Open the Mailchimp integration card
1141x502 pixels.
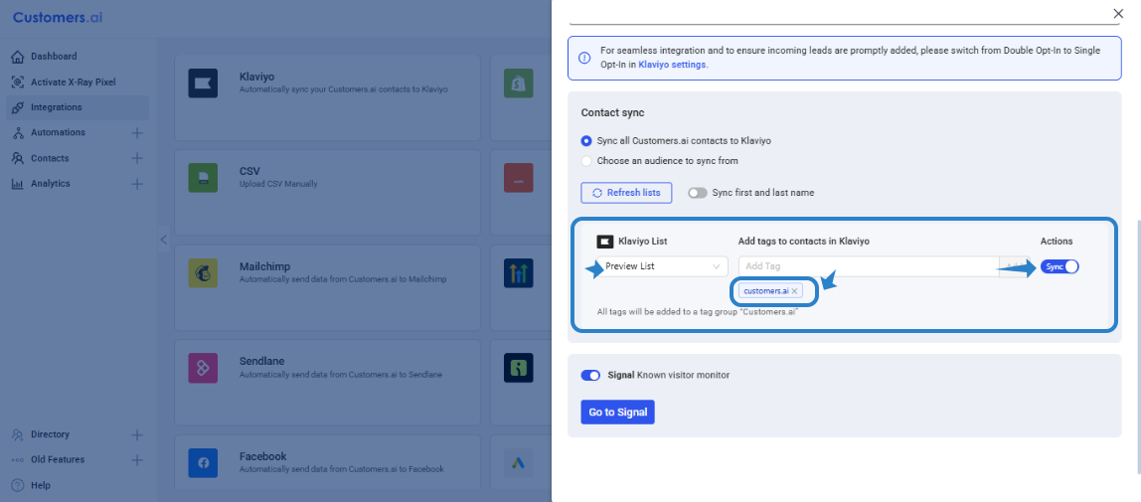pyautogui.click(x=327, y=287)
